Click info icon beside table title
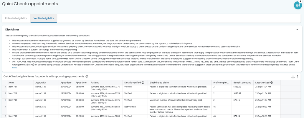Screen dimensions: 304x118 point(87,77)
